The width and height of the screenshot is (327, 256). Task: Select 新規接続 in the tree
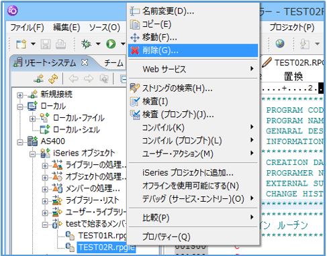tap(56, 94)
